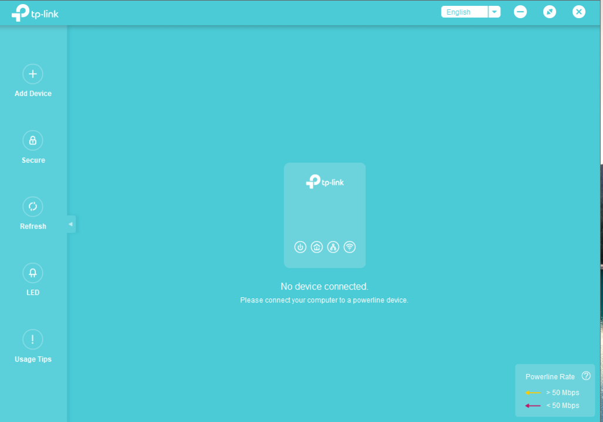
Task: Click the Refresh label
Action: pyautogui.click(x=33, y=227)
